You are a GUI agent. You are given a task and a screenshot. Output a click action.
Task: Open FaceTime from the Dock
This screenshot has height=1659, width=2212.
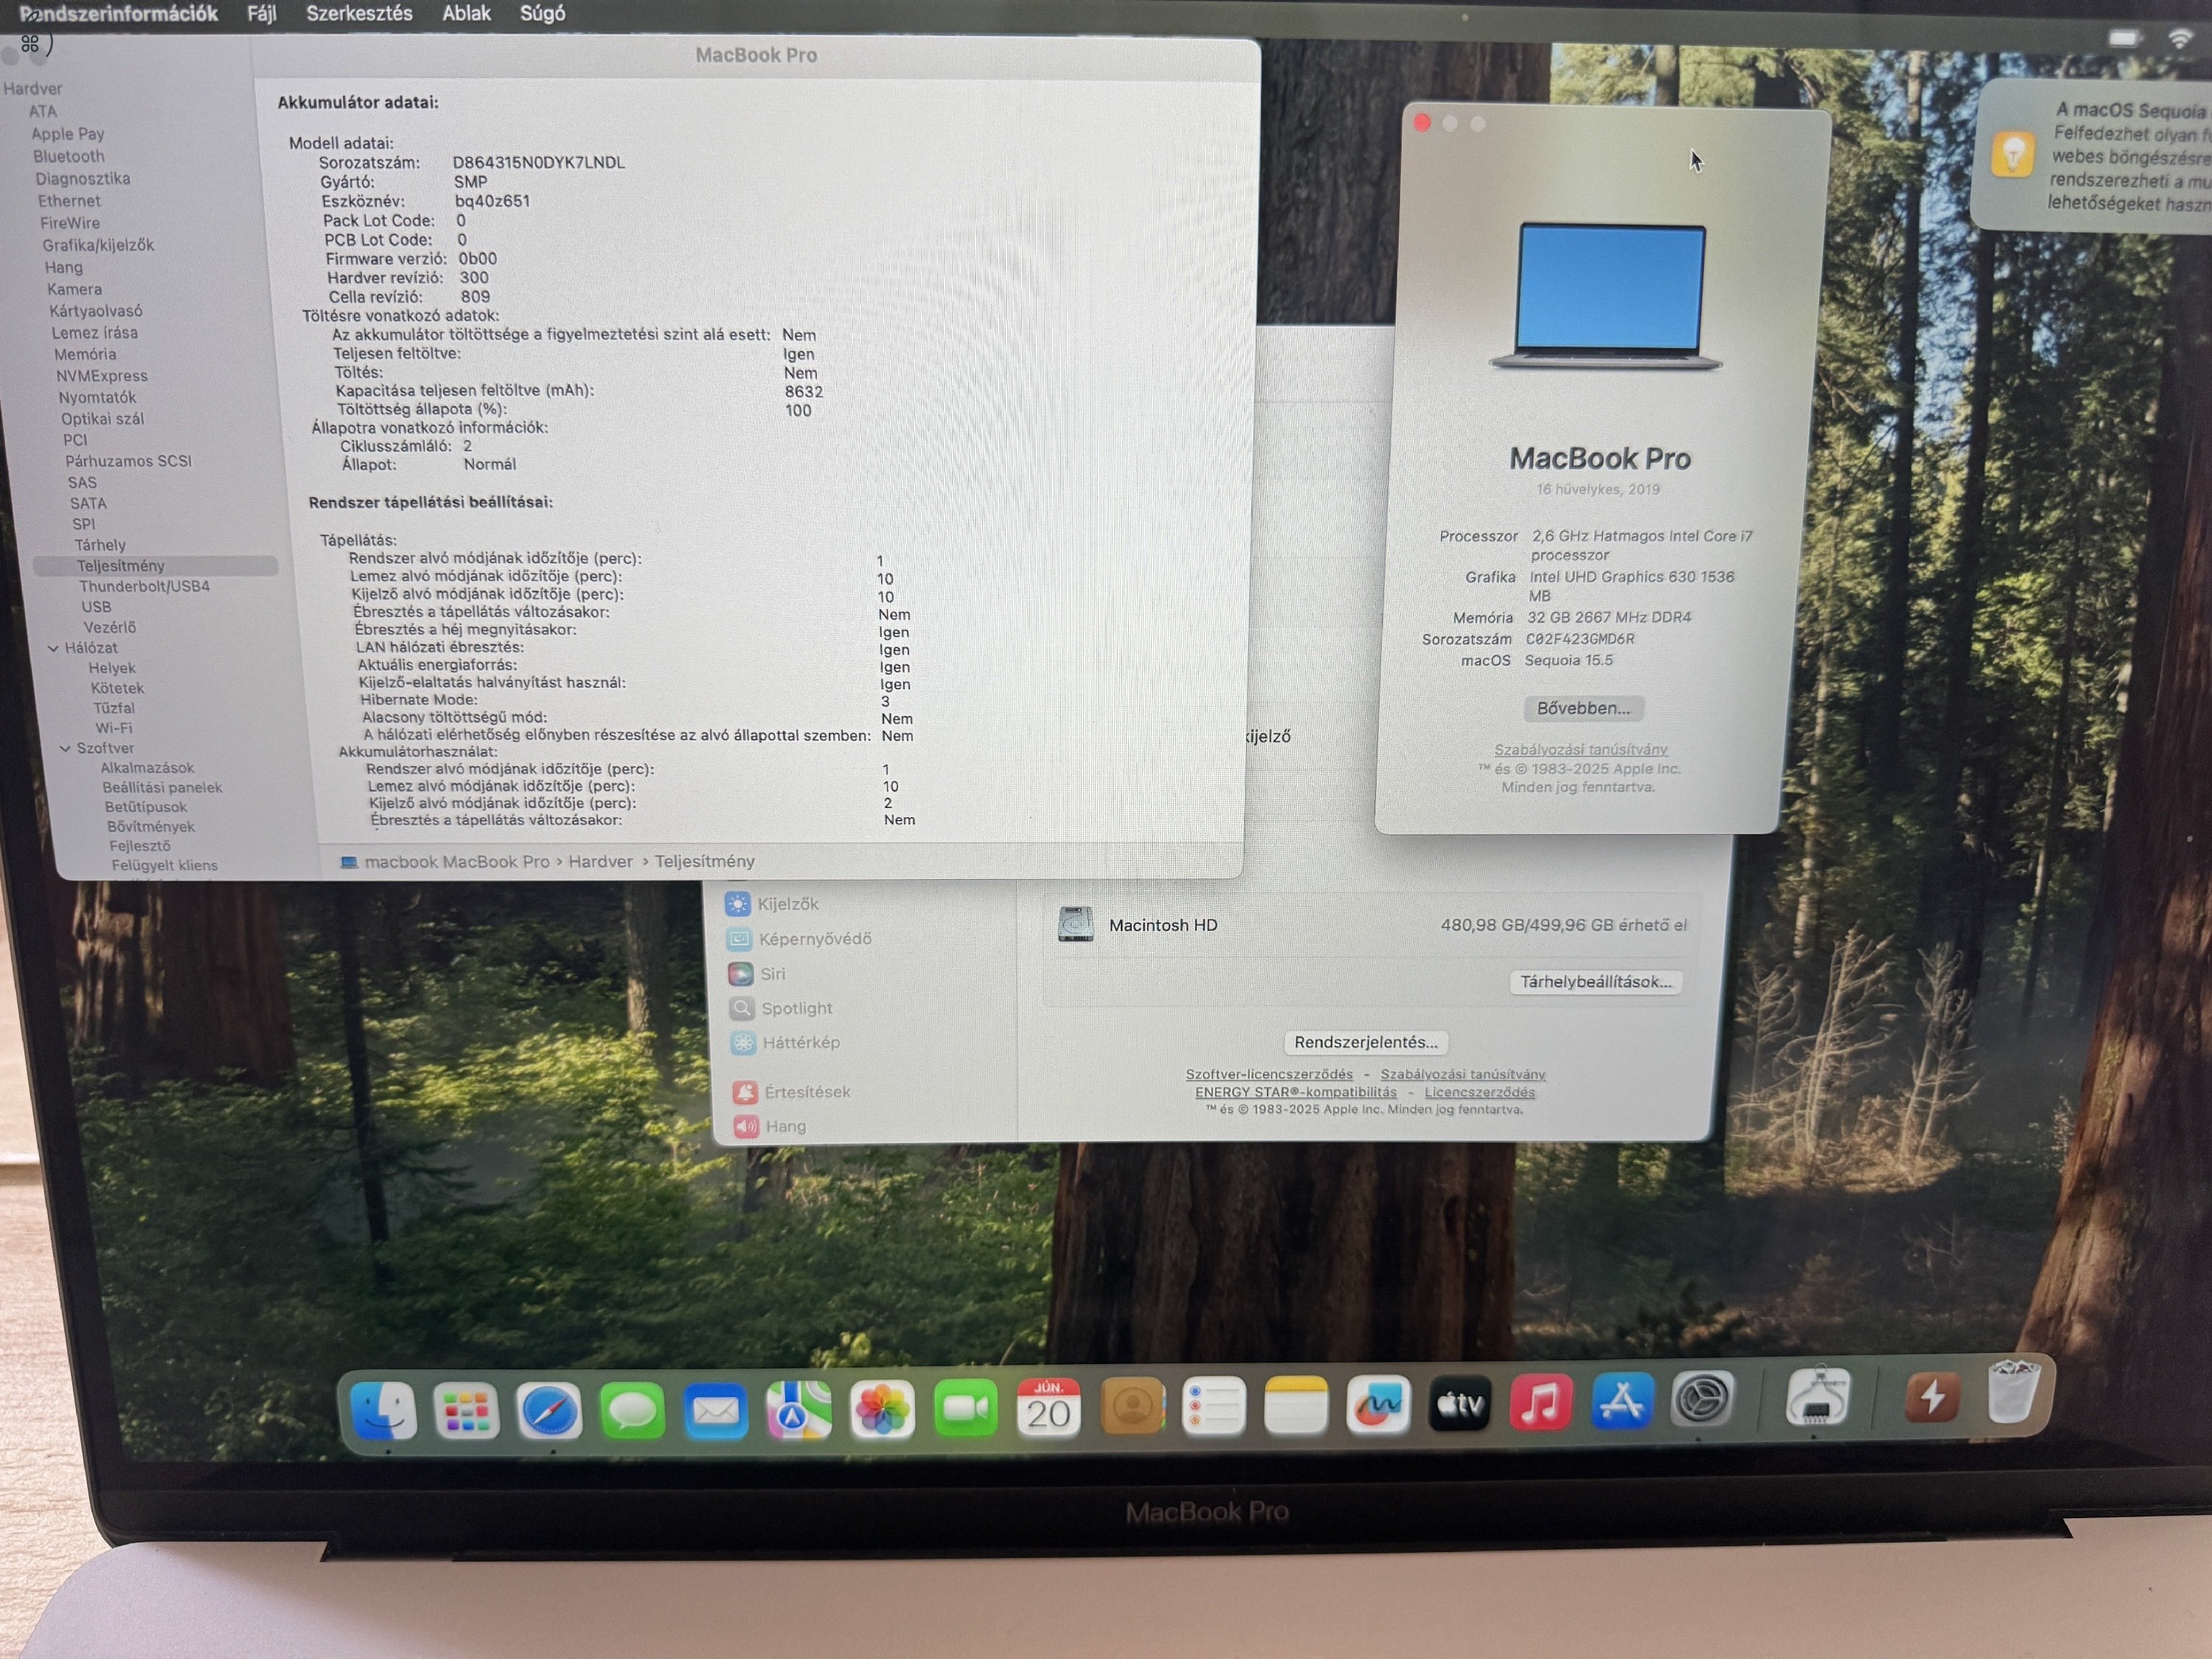pyautogui.click(x=965, y=1408)
